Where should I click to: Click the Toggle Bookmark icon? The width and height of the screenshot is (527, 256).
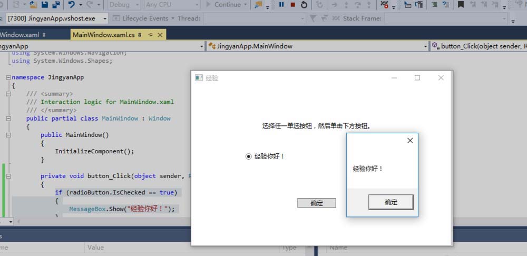click(461, 5)
